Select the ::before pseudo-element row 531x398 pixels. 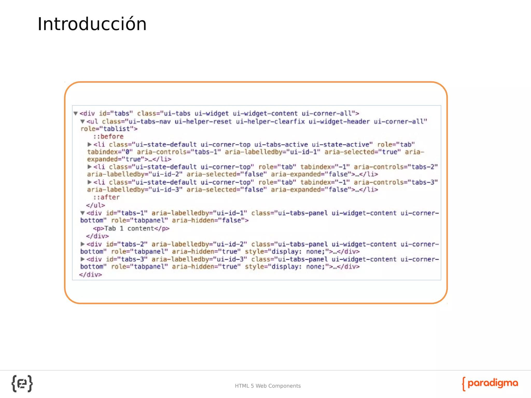(x=108, y=137)
